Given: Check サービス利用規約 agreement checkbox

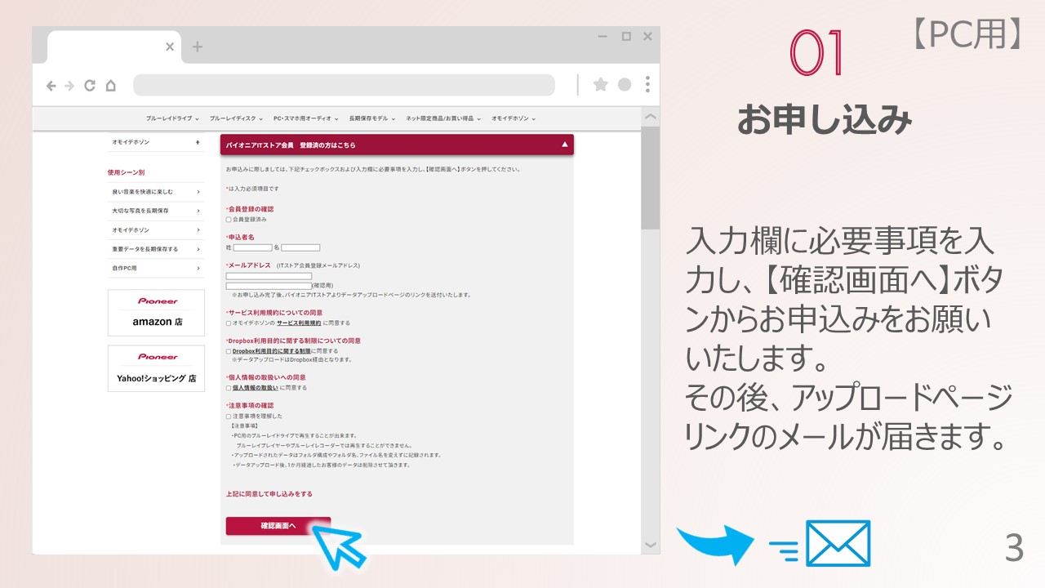Looking at the screenshot, I should tap(229, 323).
